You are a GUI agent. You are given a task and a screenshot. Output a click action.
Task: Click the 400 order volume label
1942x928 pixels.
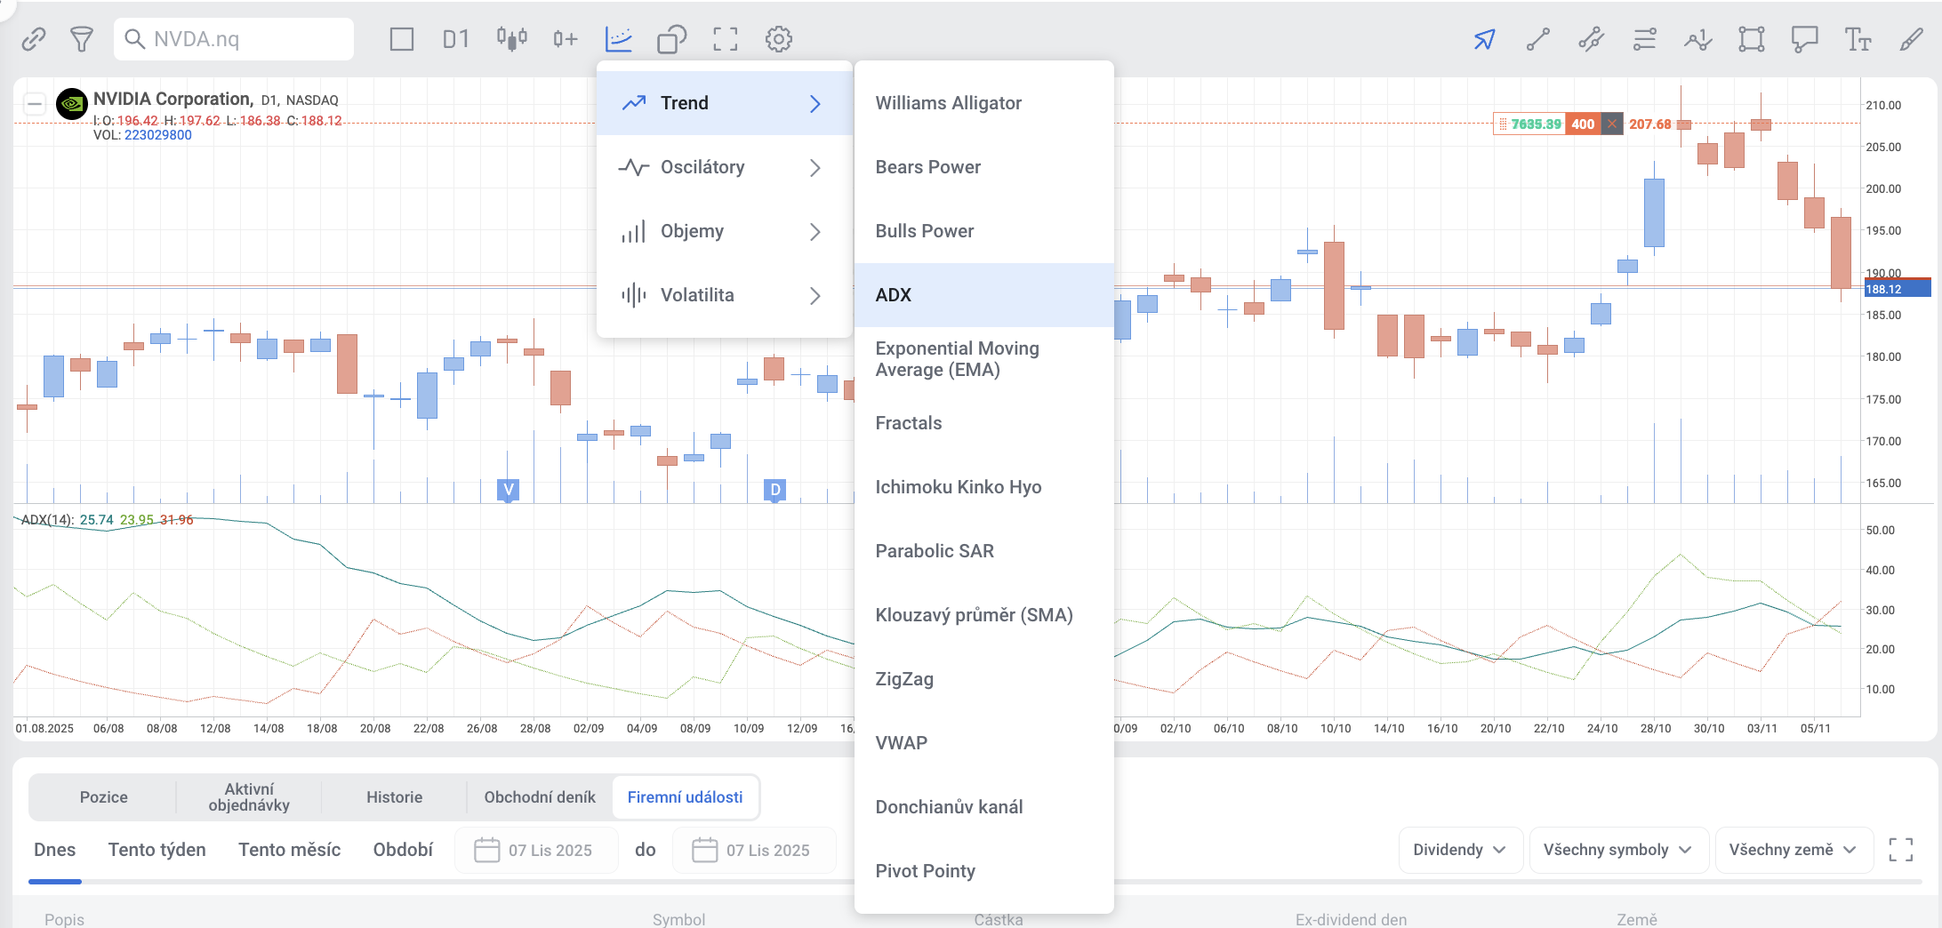click(x=1583, y=124)
